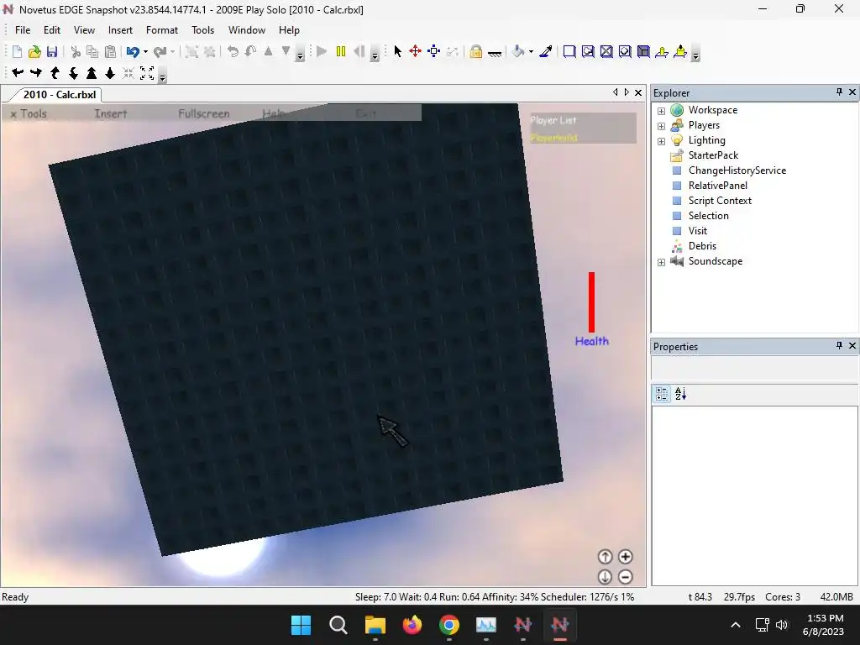Click the camera pan left arrow
The width and height of the screenshot is (860, 645).
click(18, 73)
